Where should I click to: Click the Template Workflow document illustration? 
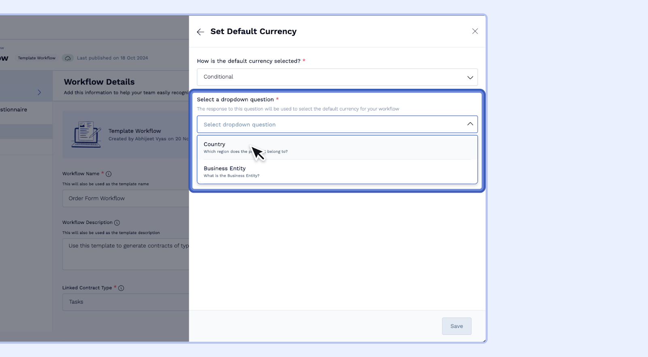[86, 135]
